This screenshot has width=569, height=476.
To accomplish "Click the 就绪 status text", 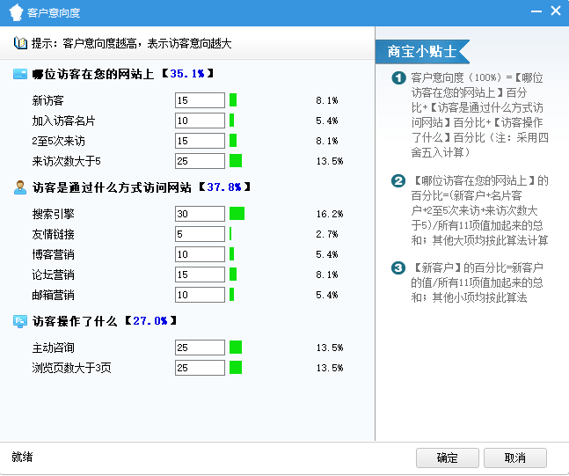I will [x=22, y=457].
